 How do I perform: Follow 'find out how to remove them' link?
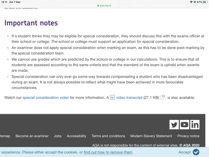pyautogui.click(x=108, y=152)
